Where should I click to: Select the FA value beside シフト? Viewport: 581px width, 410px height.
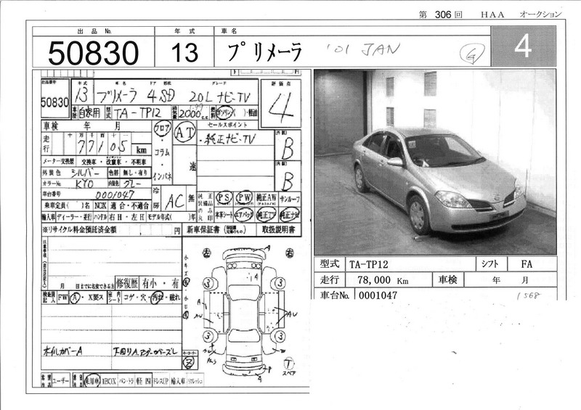526,264
